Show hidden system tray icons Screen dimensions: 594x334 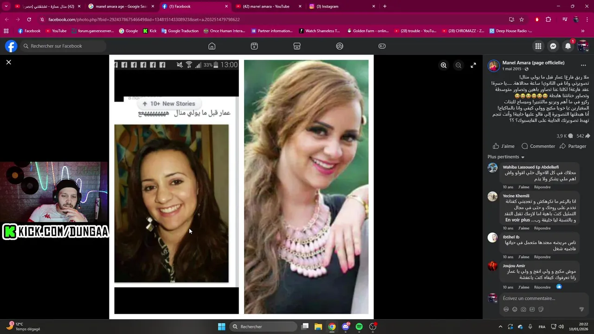tap(500, 327)
